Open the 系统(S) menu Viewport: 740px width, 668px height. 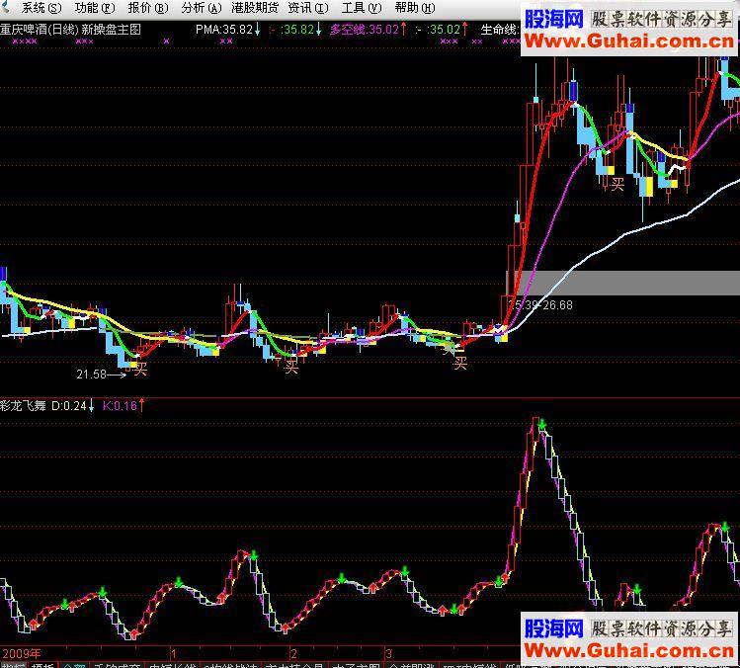pos(41,8)
